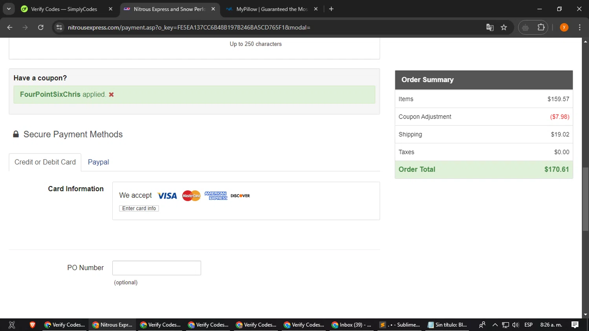Go back to the previous page
Image resolution: width=589 pixels, height=331 pixels.
pyautogui.click(x=10, y=27)
